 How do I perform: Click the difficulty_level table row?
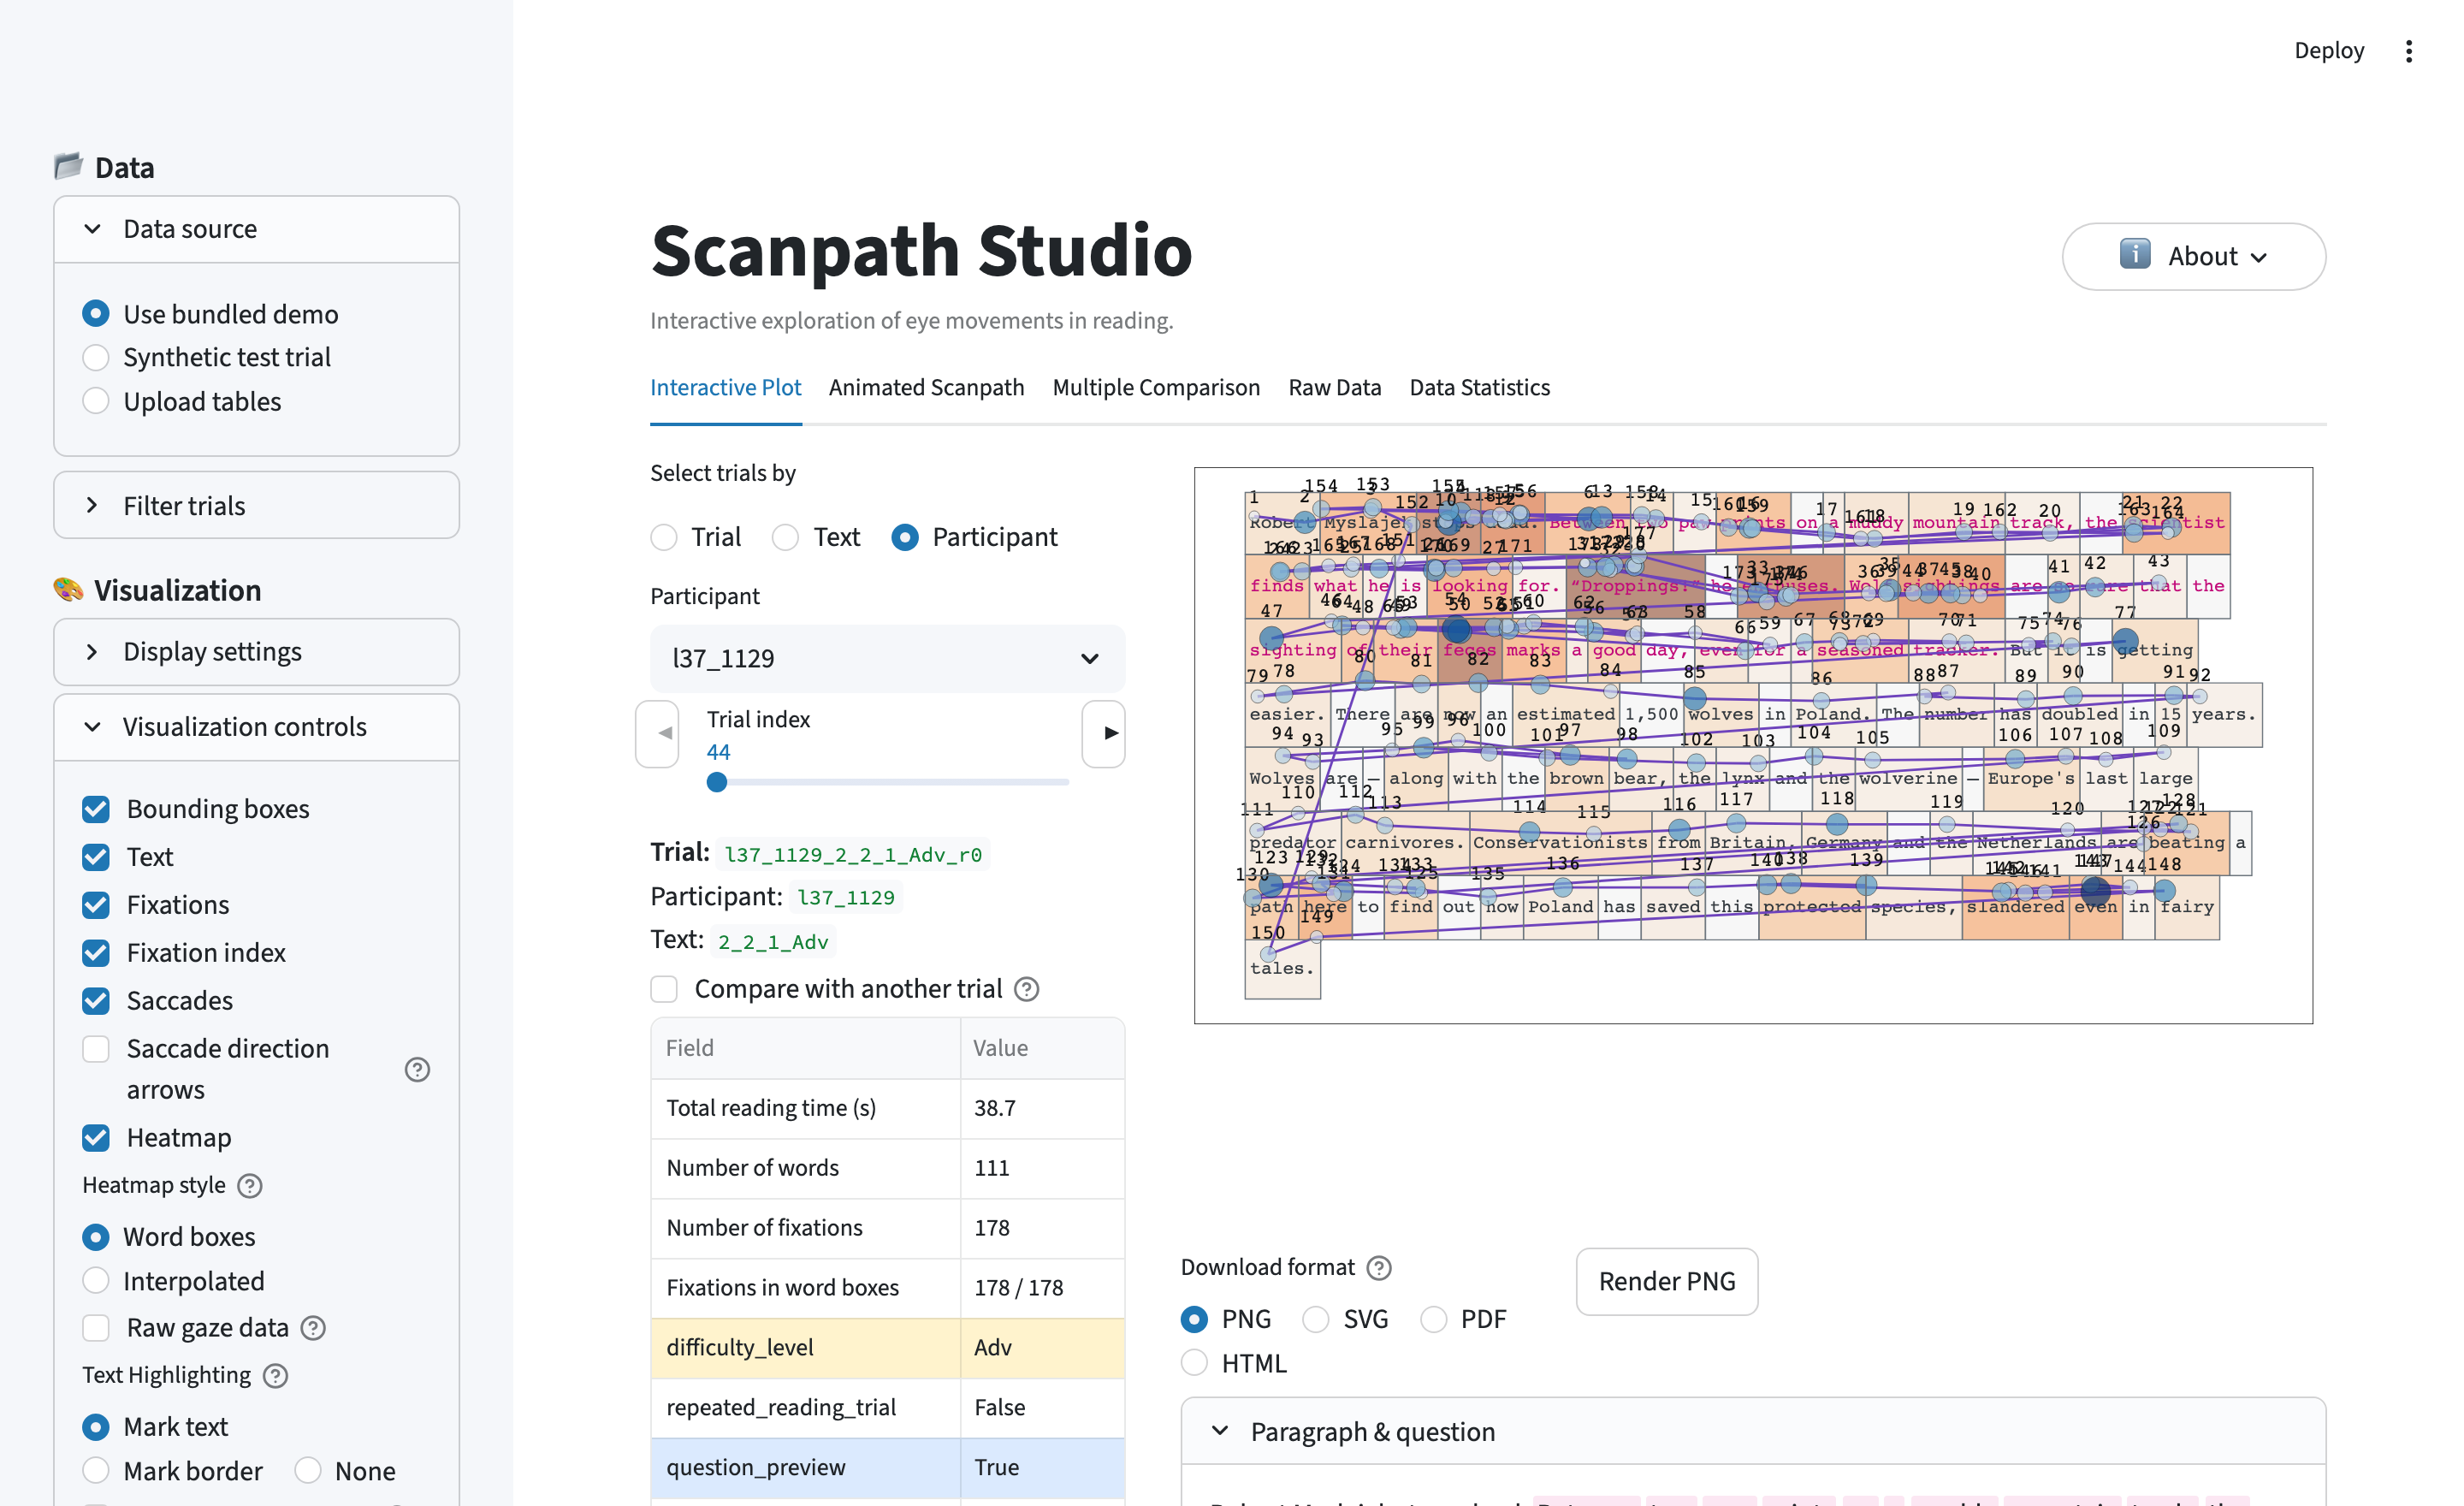tap(887, 1347)
